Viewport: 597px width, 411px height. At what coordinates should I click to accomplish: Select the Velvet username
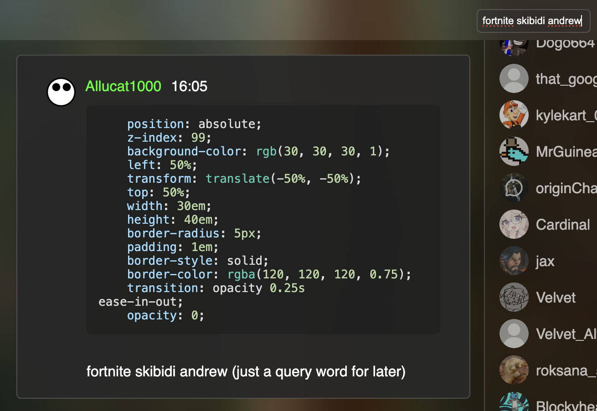click(x=556, y=298)
